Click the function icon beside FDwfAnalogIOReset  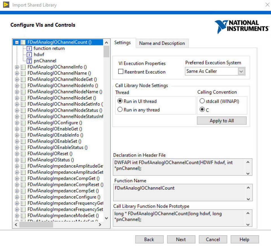(x=23, y=154)
